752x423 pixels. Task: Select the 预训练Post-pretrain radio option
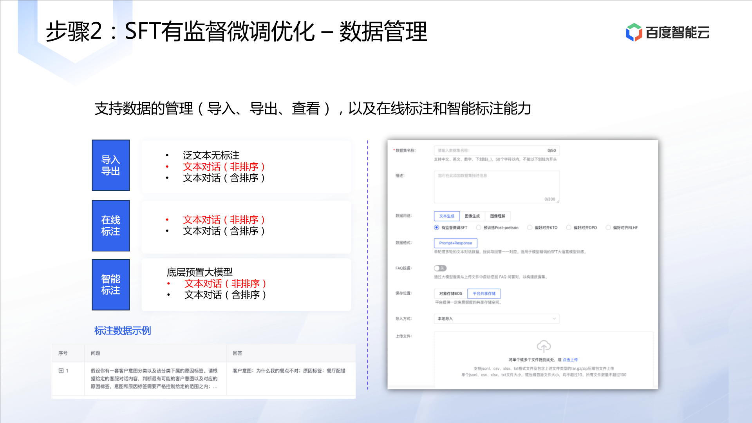pos(478,228)
